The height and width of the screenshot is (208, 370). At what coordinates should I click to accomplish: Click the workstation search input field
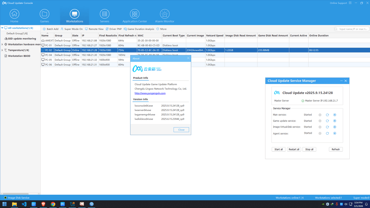[x=353, y=29]
